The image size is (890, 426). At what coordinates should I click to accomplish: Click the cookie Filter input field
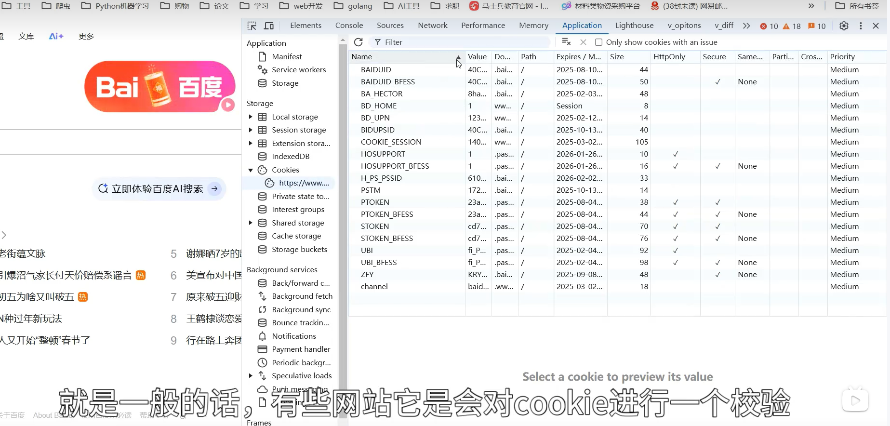point(463,42)
